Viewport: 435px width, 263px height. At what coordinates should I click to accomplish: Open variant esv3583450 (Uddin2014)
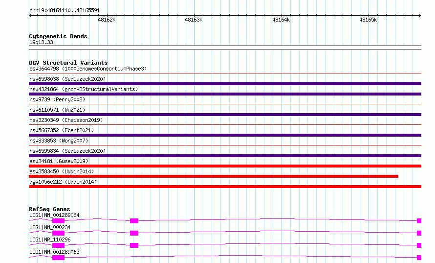[x=62, y=171]
